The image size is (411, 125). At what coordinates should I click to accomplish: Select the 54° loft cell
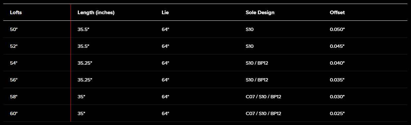pos(14,63)
